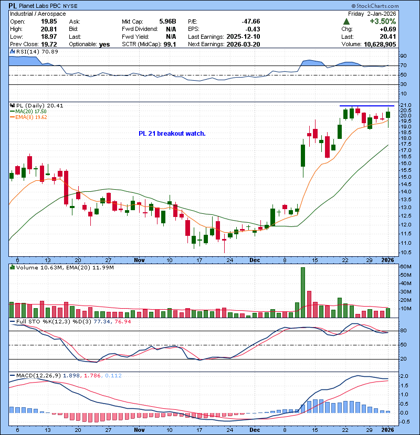
Task: Click the Full STO legend line marker
Action: 13,322
